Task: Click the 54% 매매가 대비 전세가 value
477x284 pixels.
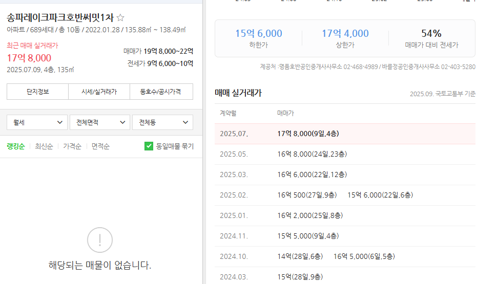Action: 431,33
